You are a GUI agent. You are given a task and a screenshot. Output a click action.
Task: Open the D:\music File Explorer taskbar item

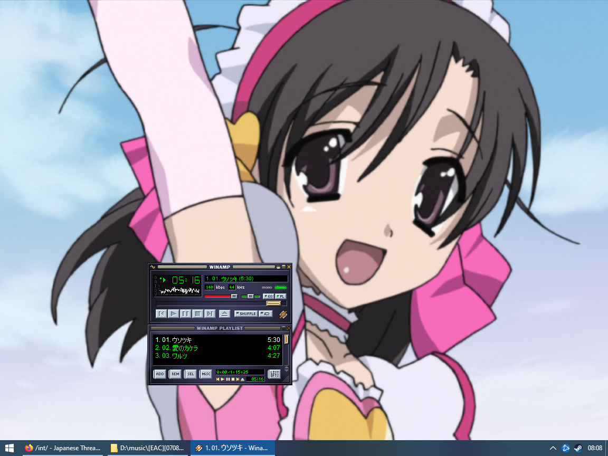tap(148, 448)
